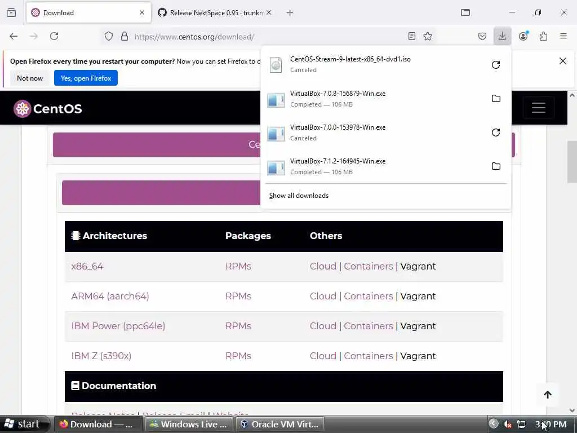The width and height of the screenshot is (577, 433).
Task: Retry the CentOS-Stream-9 ISO download
Action: [x=496, y=65]
